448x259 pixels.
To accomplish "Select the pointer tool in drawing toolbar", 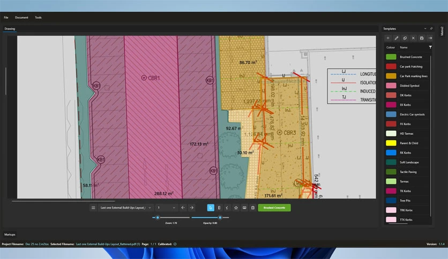I will 211,208.
